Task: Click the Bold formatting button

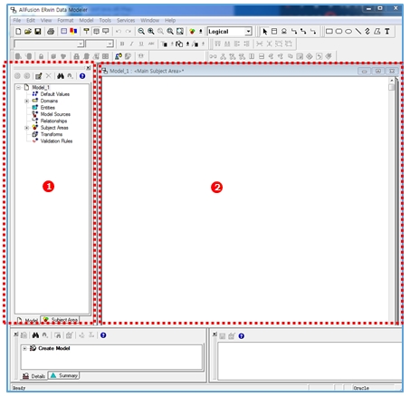Action: (122, 44)
